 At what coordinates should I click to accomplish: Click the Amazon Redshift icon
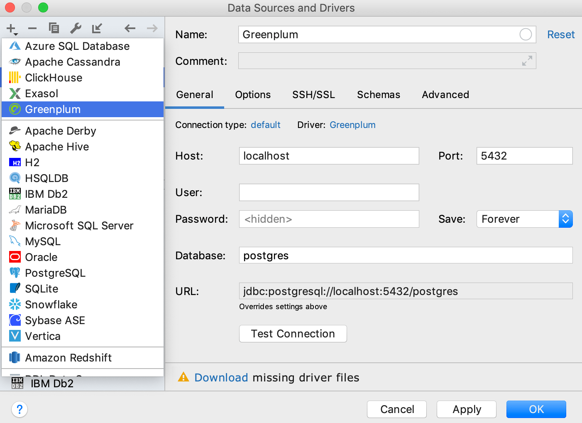click(x=15, y=357)
